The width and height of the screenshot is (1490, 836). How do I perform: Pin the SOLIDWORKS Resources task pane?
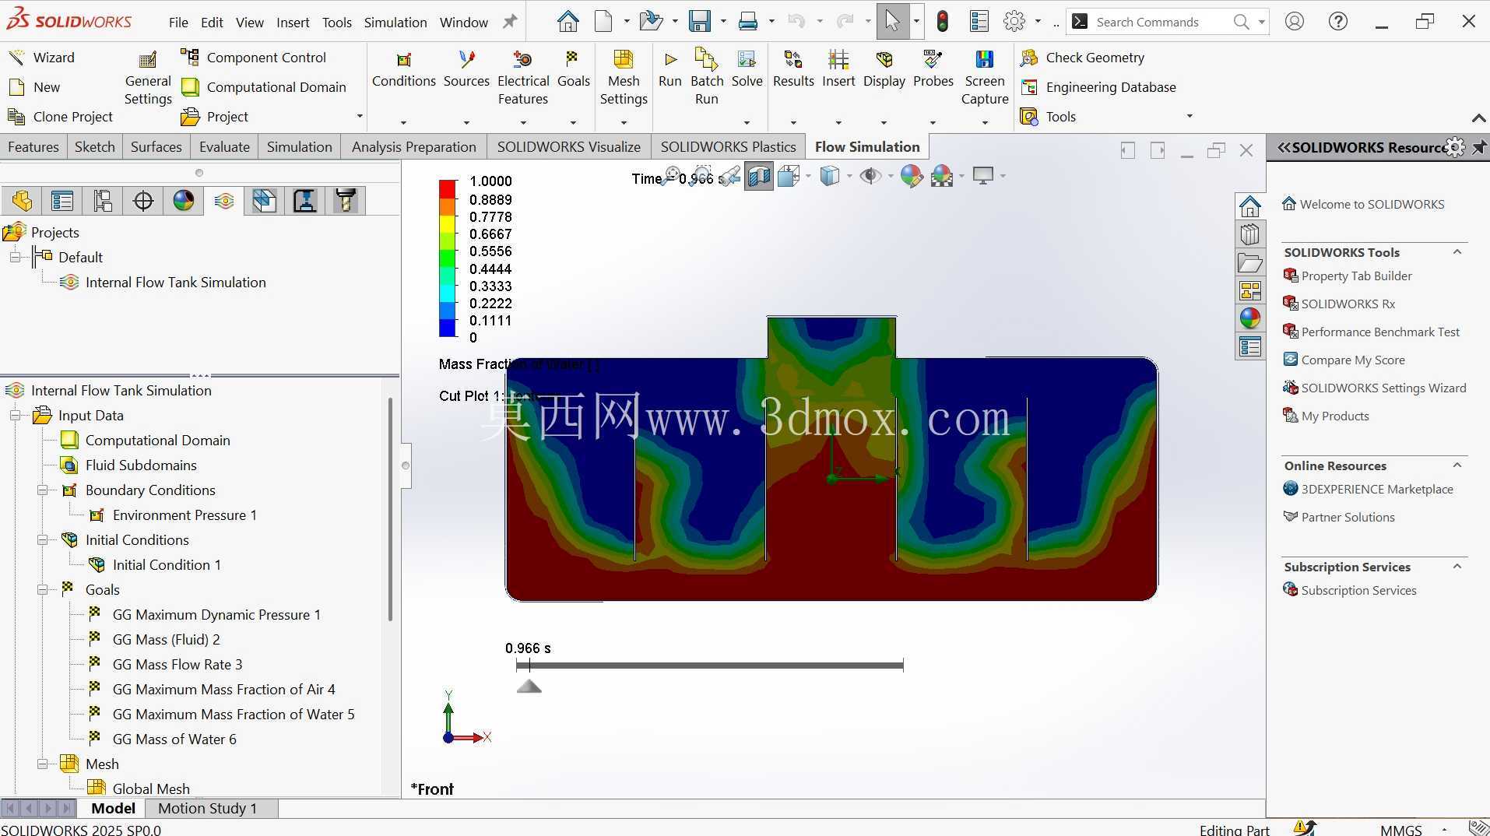pos(1478,147)
